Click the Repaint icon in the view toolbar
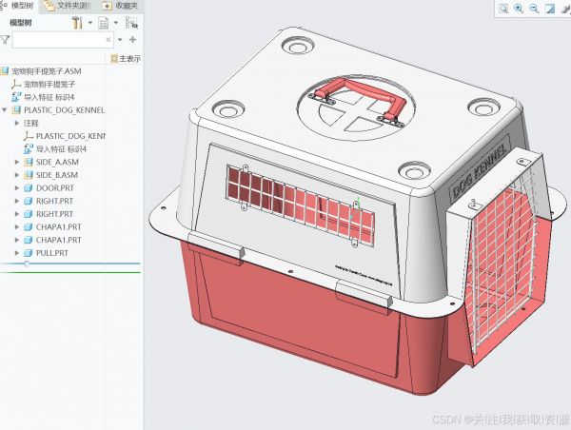 549,9
